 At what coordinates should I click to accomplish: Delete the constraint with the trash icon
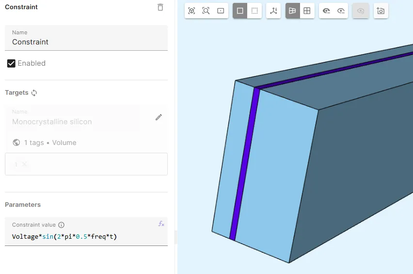click(160, 7)
